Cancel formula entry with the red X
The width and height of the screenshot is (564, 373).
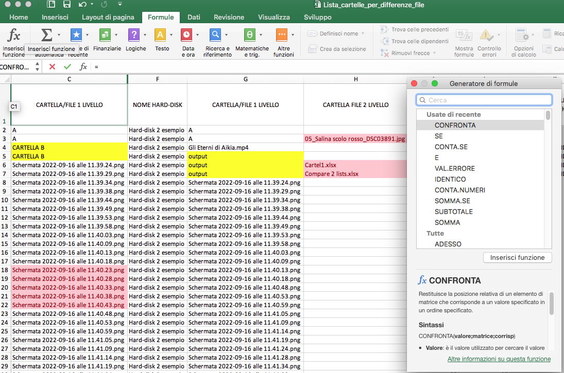click(52, 66)
